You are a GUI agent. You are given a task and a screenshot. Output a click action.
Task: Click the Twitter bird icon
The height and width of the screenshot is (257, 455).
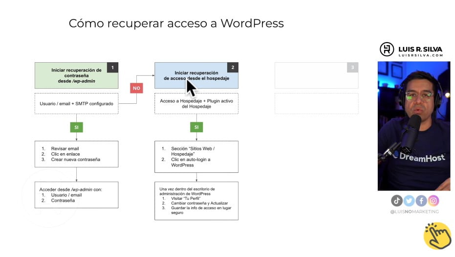409,201
